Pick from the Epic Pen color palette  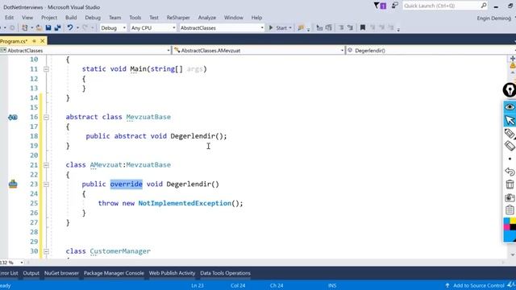tap(510, 230)
